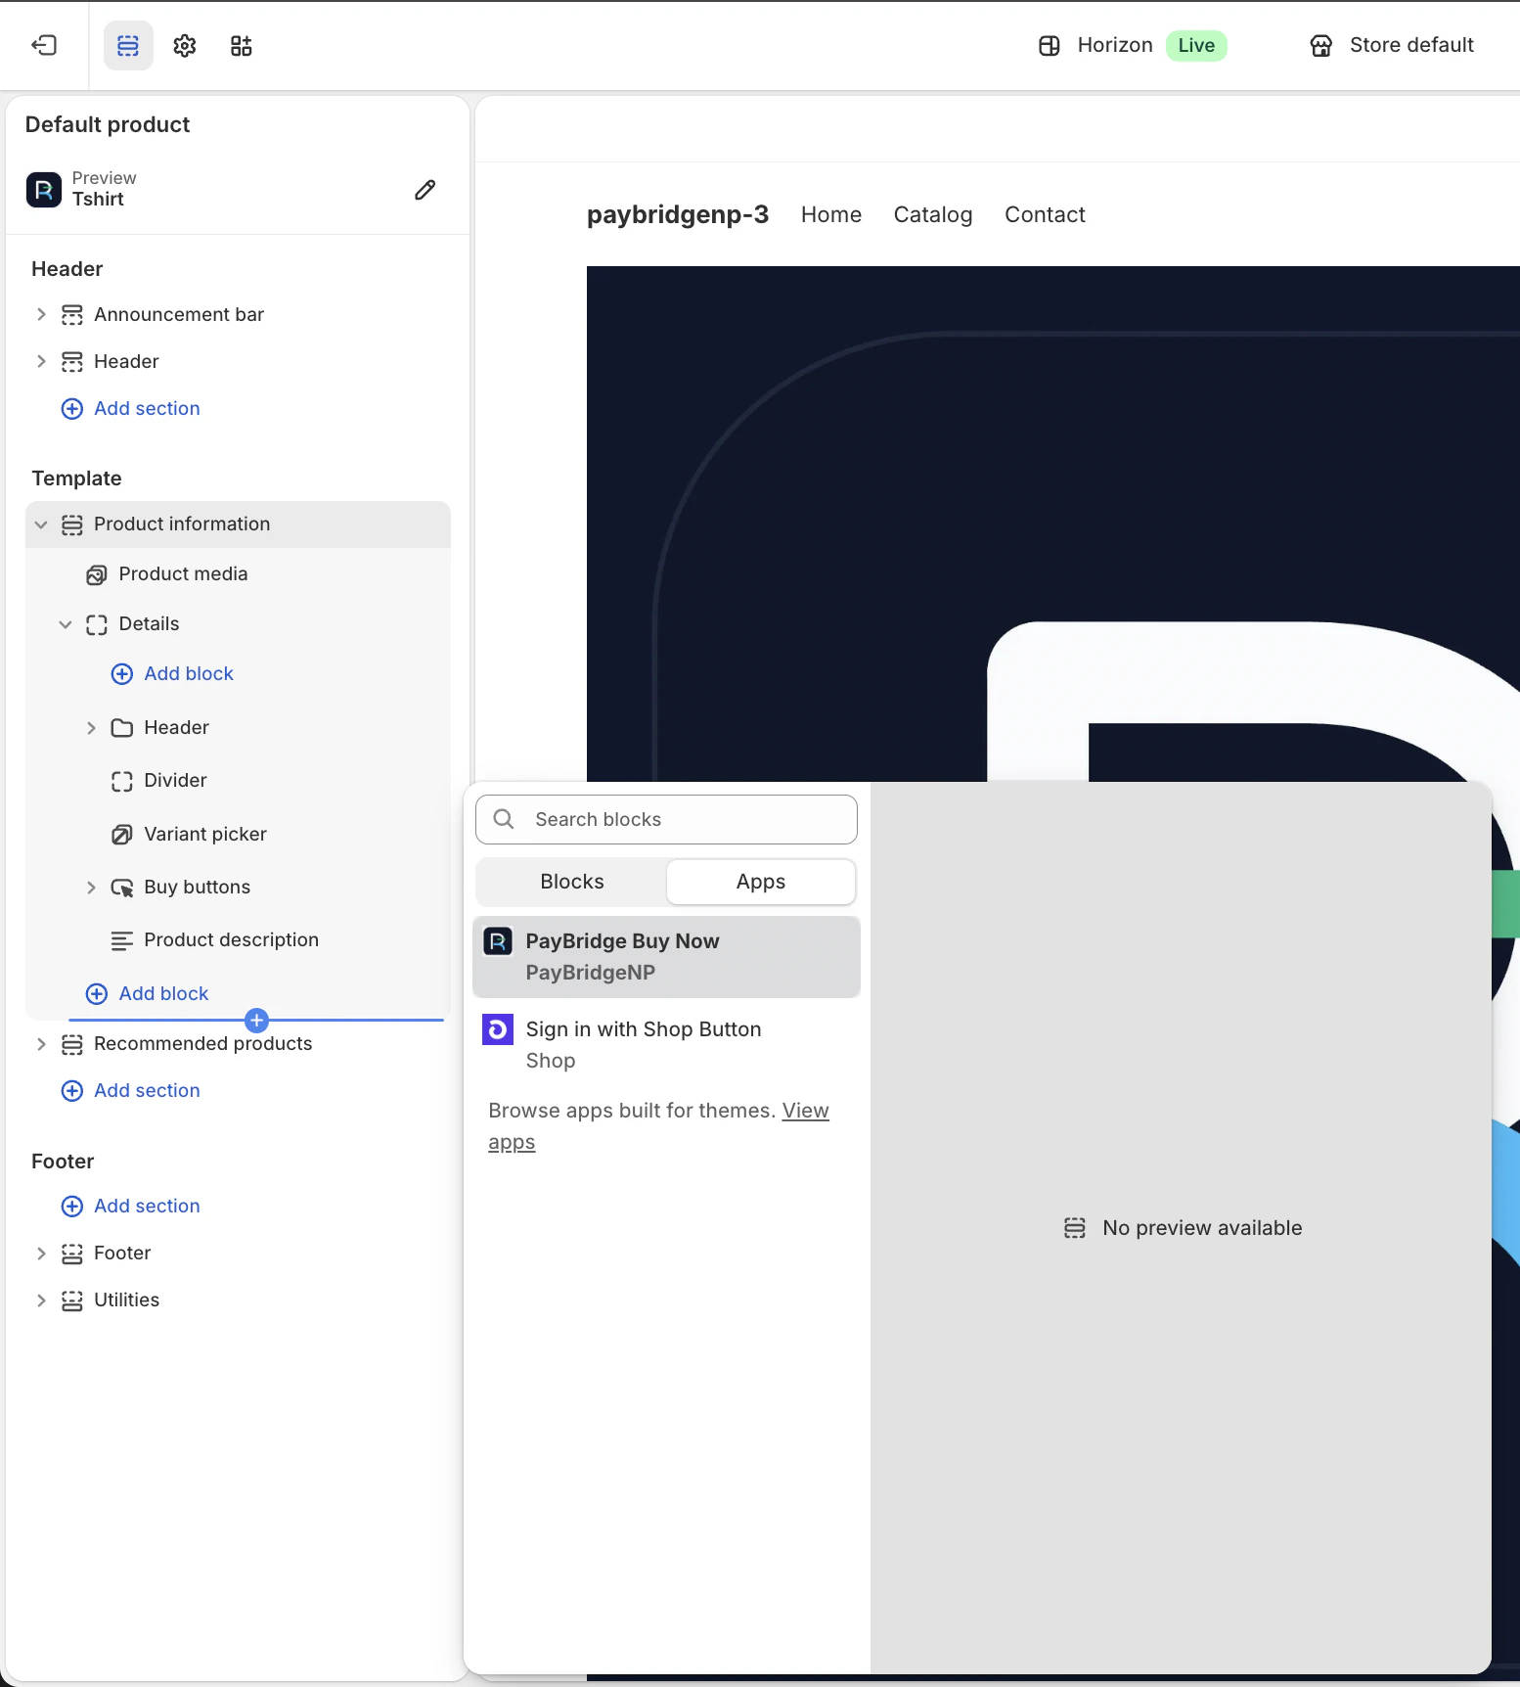Switch to the Apps tab

coord(761,882)
